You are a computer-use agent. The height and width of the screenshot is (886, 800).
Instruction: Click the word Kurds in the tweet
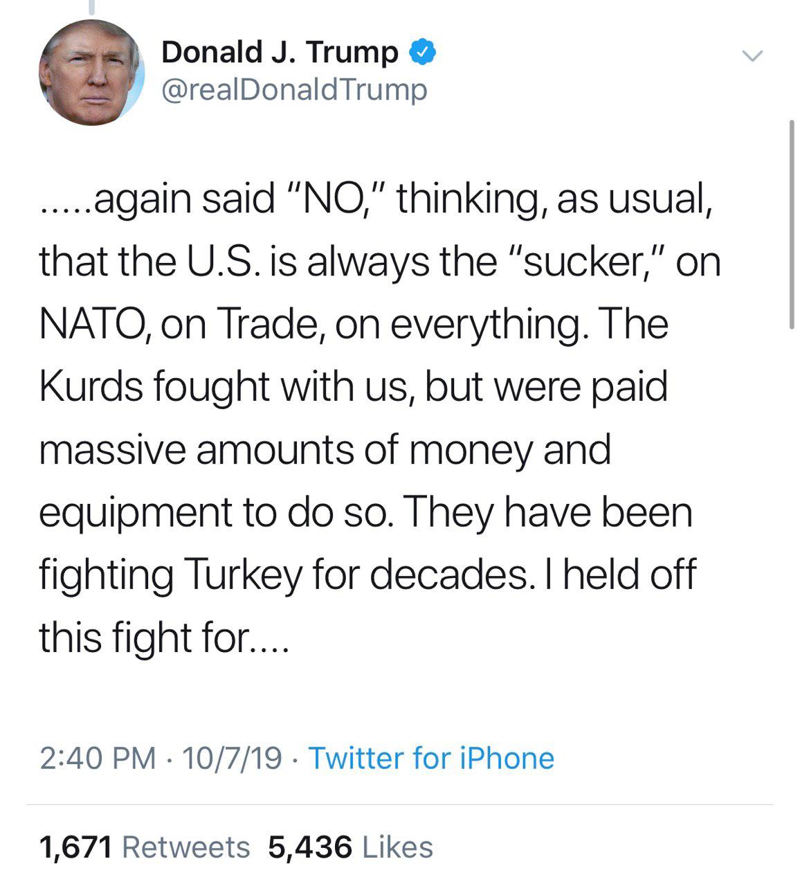pos(91,386)
